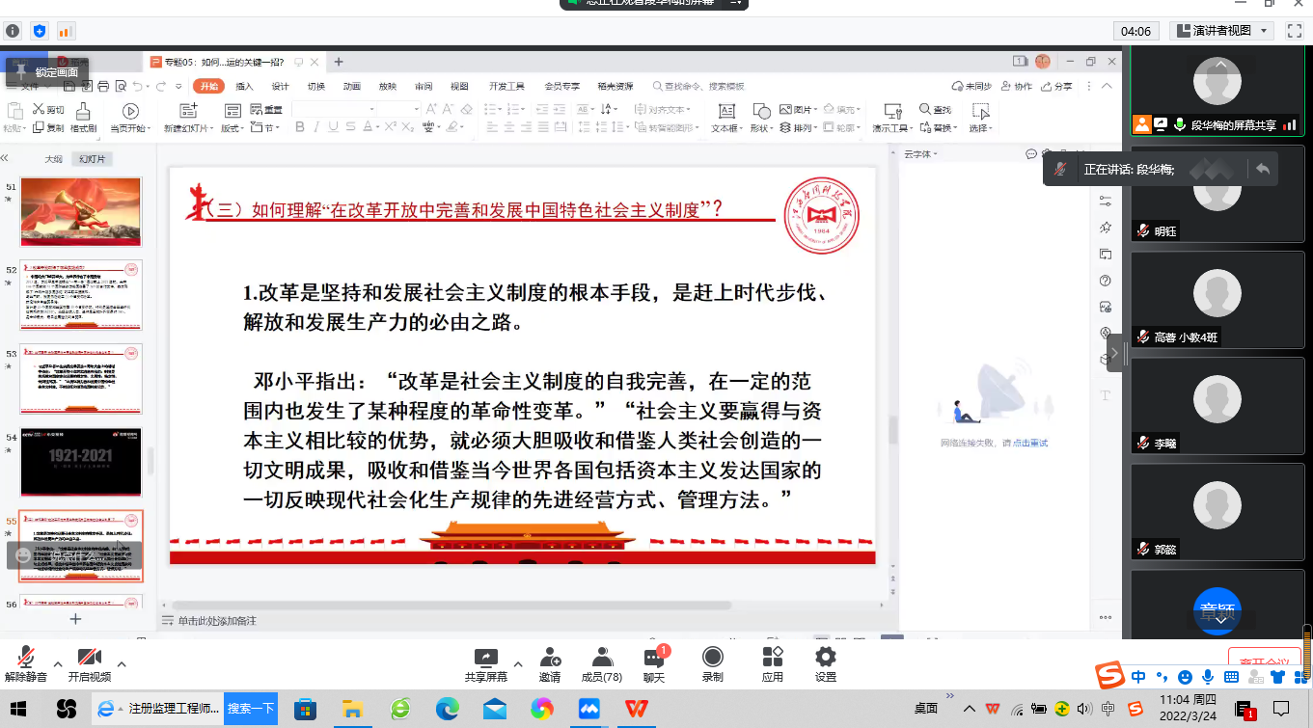The image size is (1313, 728).
Task: Click 未同步 sync status button
Action: (x=971, y=86)
